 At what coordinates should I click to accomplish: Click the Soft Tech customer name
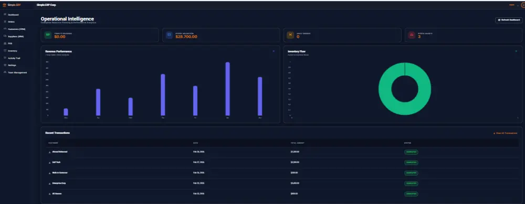[56, 162]
